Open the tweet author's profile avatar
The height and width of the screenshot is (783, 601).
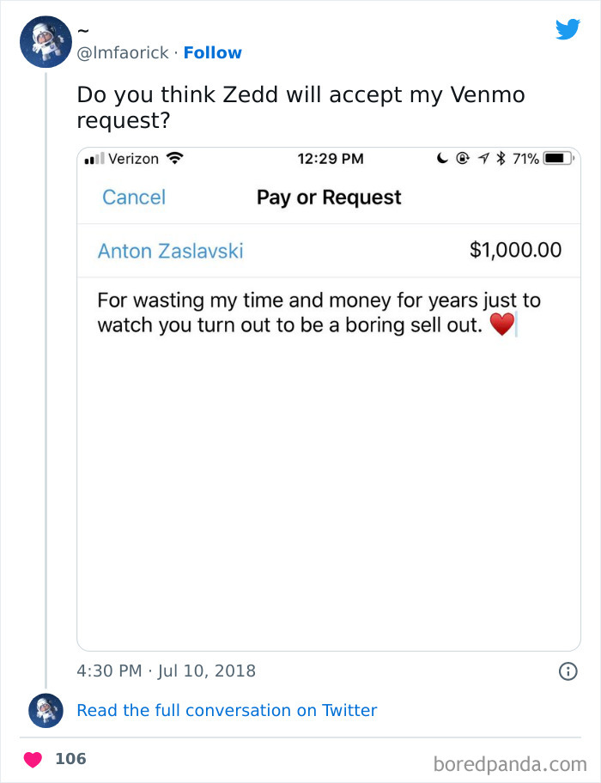pyautogui.click(x=46, y=41)
